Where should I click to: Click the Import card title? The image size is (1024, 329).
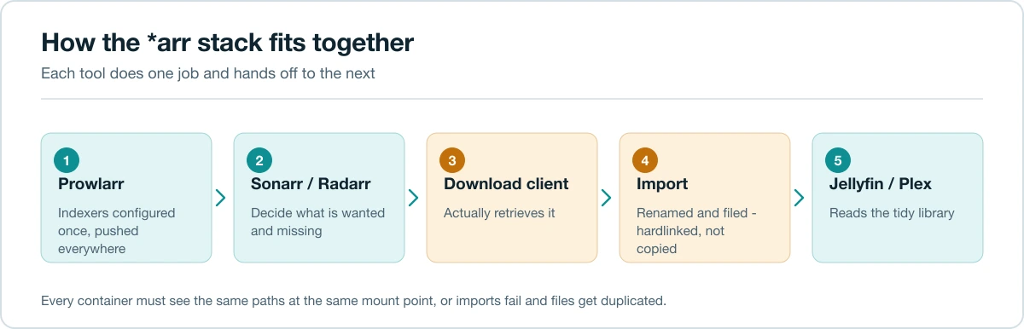point(662,184)
